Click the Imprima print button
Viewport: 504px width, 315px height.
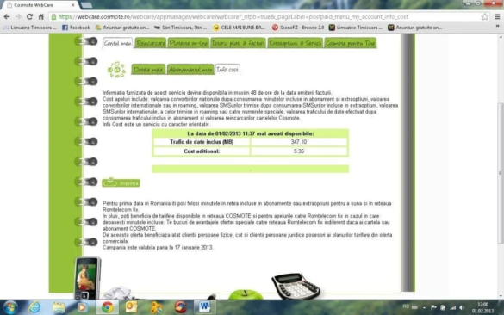point(121,182)
